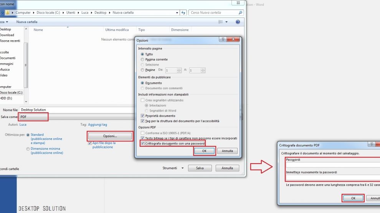Sort by the Dimensione column header
The height and width of the screenshot is (213, 380).
(x=180, y=30)
